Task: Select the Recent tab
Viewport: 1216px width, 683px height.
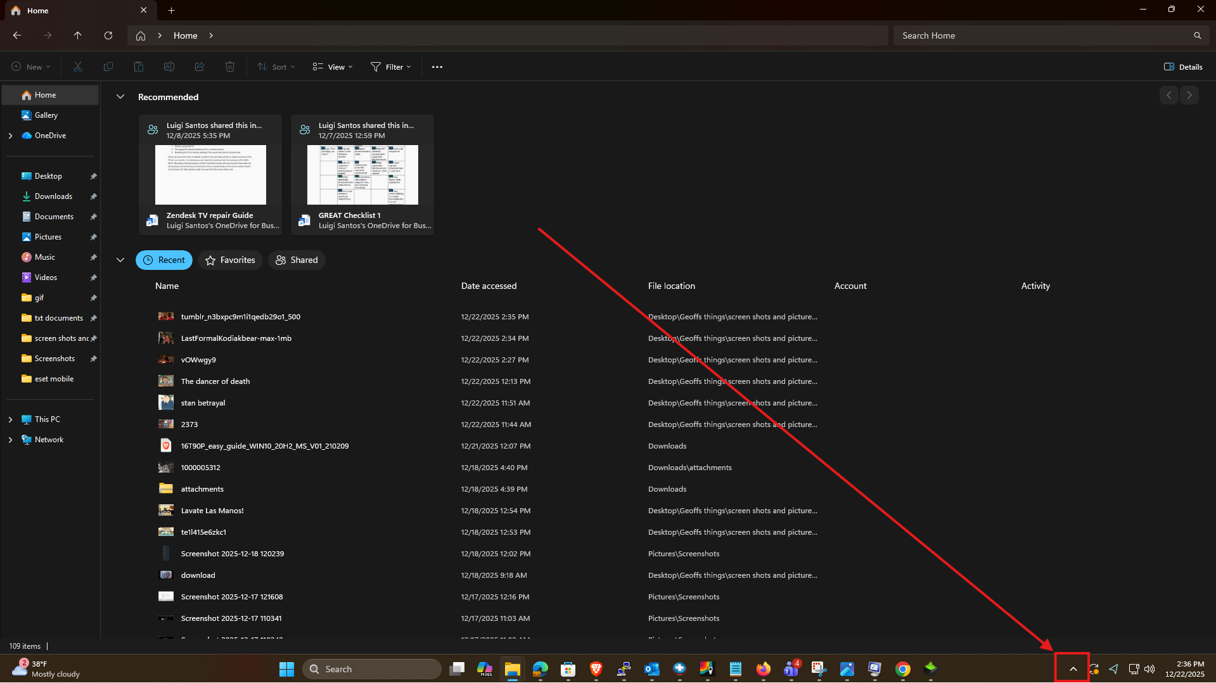Action: tap(164, 260)
